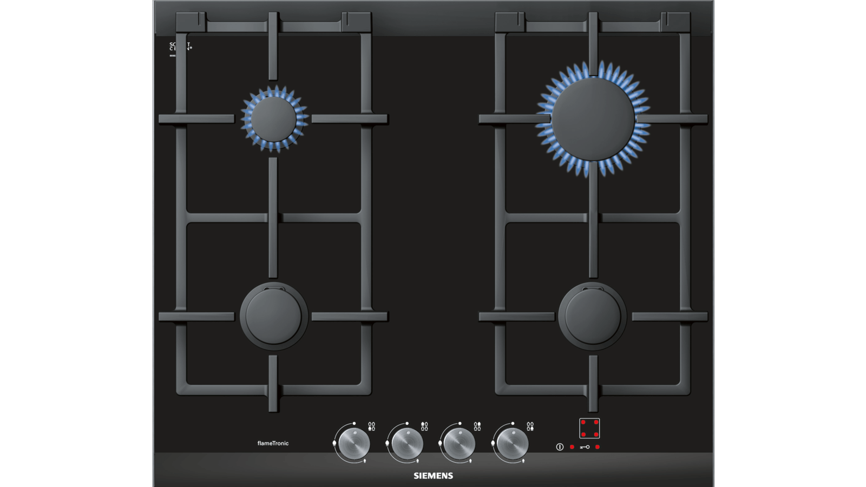Viewport: 866px width, 487px height.
Task: Click the main power on/off symbol
Action: [560, 447]
